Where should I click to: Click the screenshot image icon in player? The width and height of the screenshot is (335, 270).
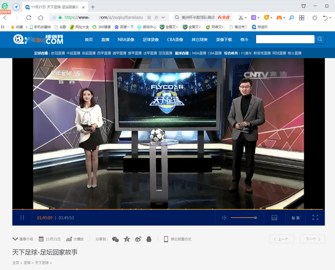coord(274,218)
